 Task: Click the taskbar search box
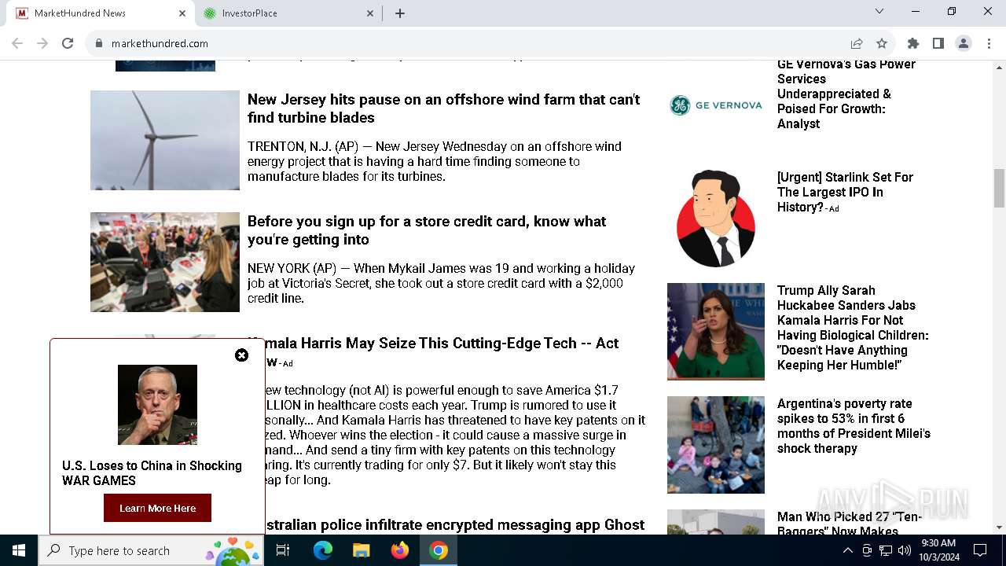tap(151, 550)
